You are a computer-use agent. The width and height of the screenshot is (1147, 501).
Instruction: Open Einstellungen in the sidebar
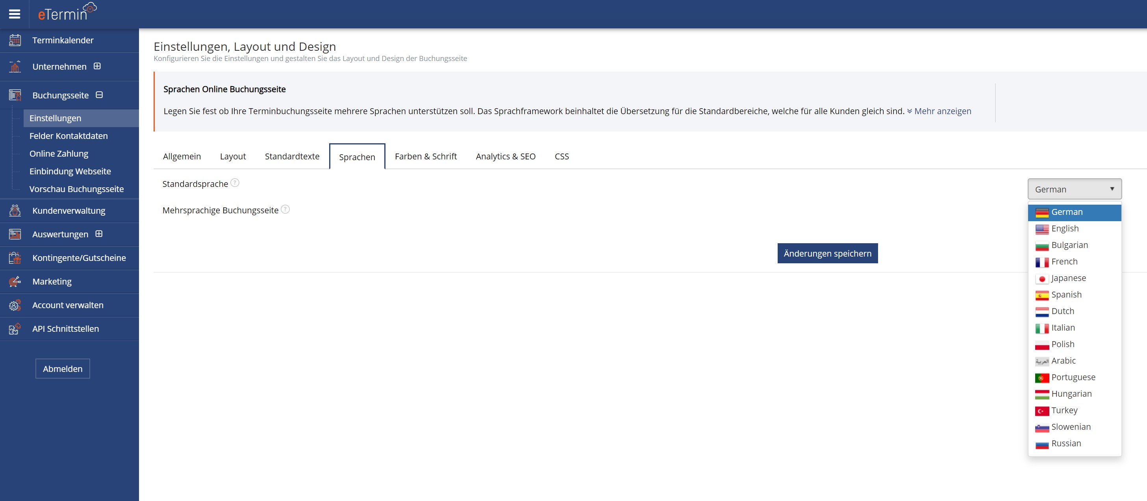click(81, 118)
